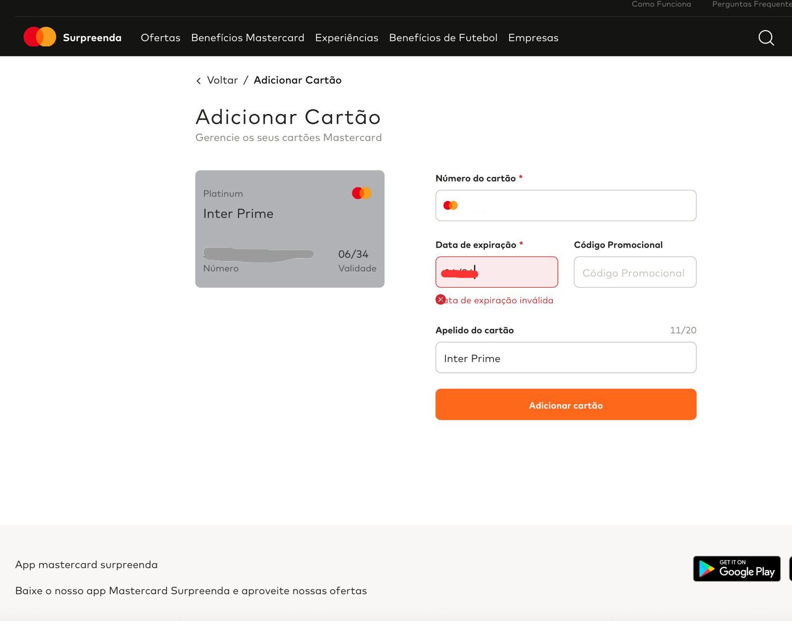Open the Ofertas menu
792x621 pixels.
click(160, 38)
